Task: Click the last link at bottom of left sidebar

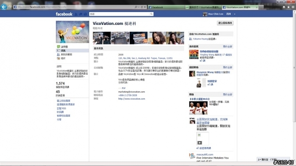Action: [59, 119]
